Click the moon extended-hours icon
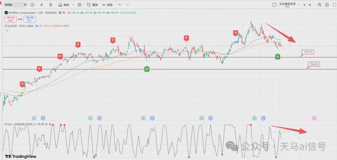Image resolution: width=337 pixels, height=160 pixels. pyautogui.click(x=60, y=13)
